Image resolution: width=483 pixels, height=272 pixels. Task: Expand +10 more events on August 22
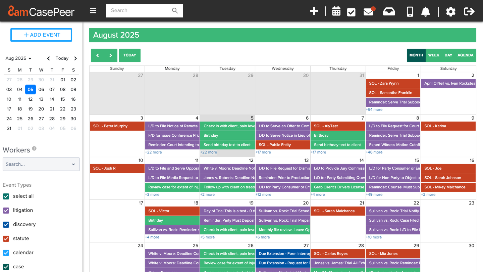click(374, 237)
